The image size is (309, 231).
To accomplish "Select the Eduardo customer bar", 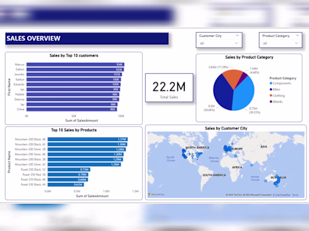I will (74, 84).
